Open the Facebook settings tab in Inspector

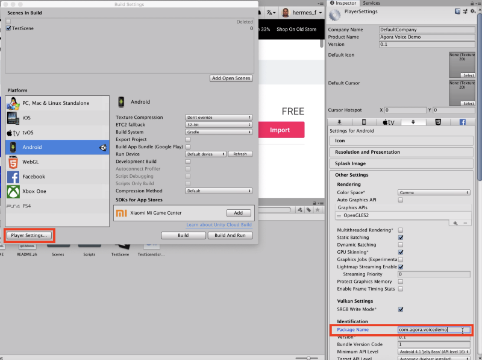(x=462, y=122)
